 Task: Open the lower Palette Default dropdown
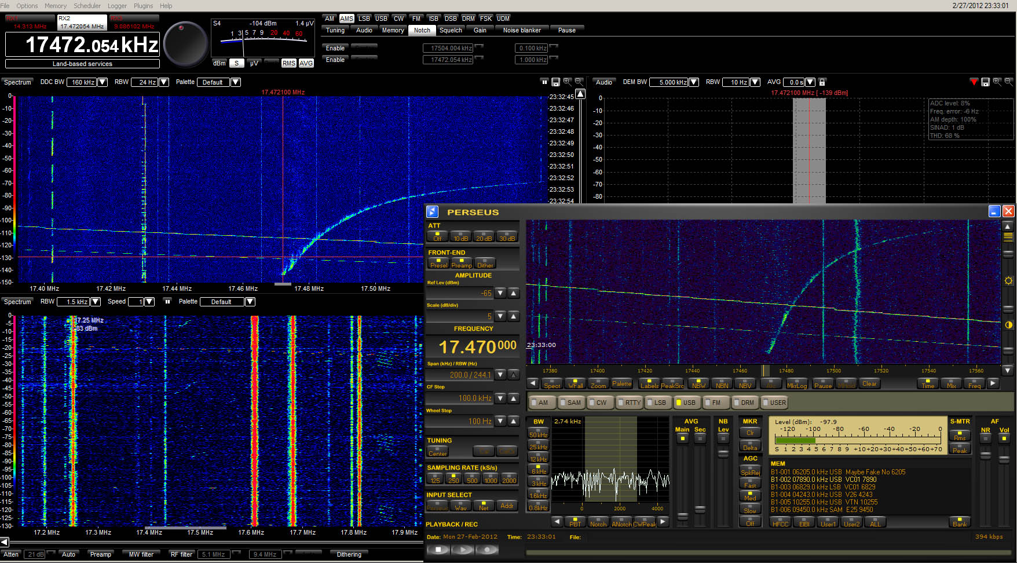pyautogui.click(x=250, y=302)
